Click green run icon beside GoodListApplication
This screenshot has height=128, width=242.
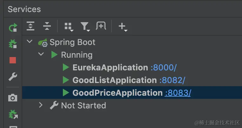coord(66,80)
